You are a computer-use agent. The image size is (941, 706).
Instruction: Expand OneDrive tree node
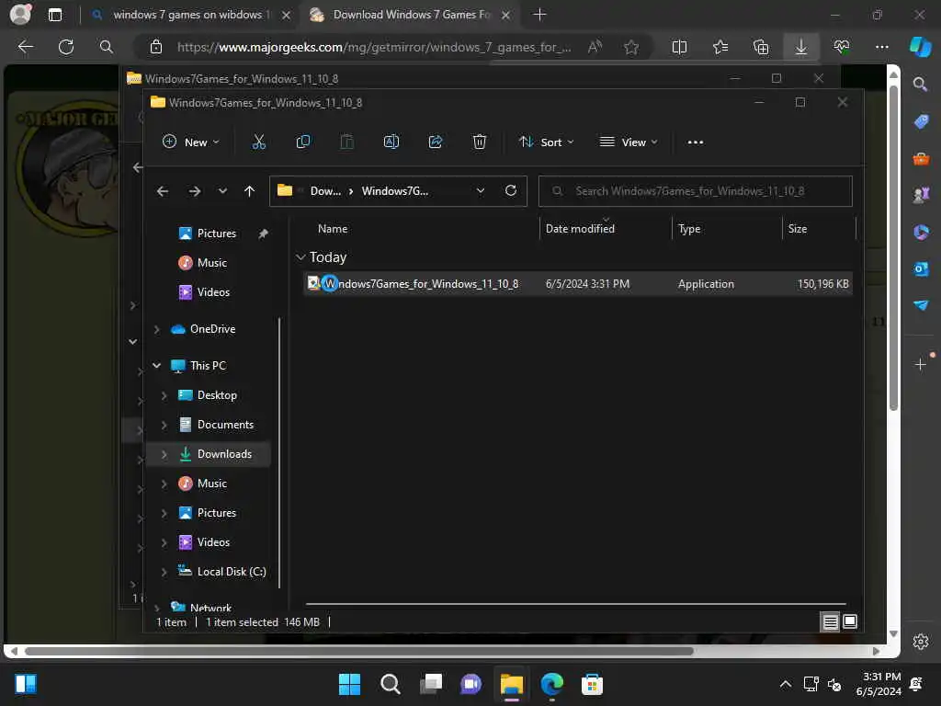156,329
